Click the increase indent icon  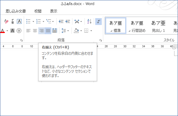pyautogui.click(x=68, y=21)
